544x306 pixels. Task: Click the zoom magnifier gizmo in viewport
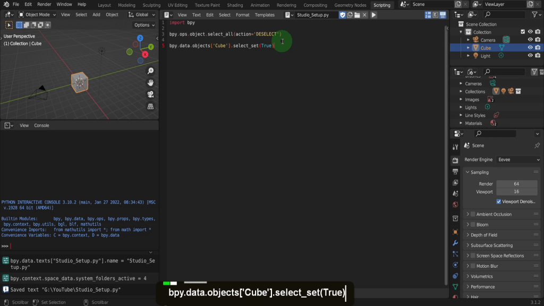[150, 71]
